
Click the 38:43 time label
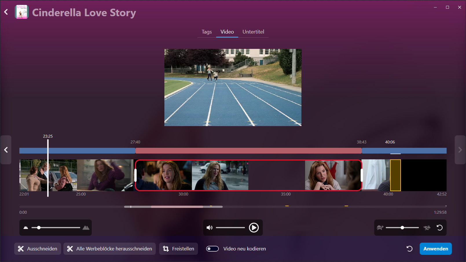coord(362,142)
